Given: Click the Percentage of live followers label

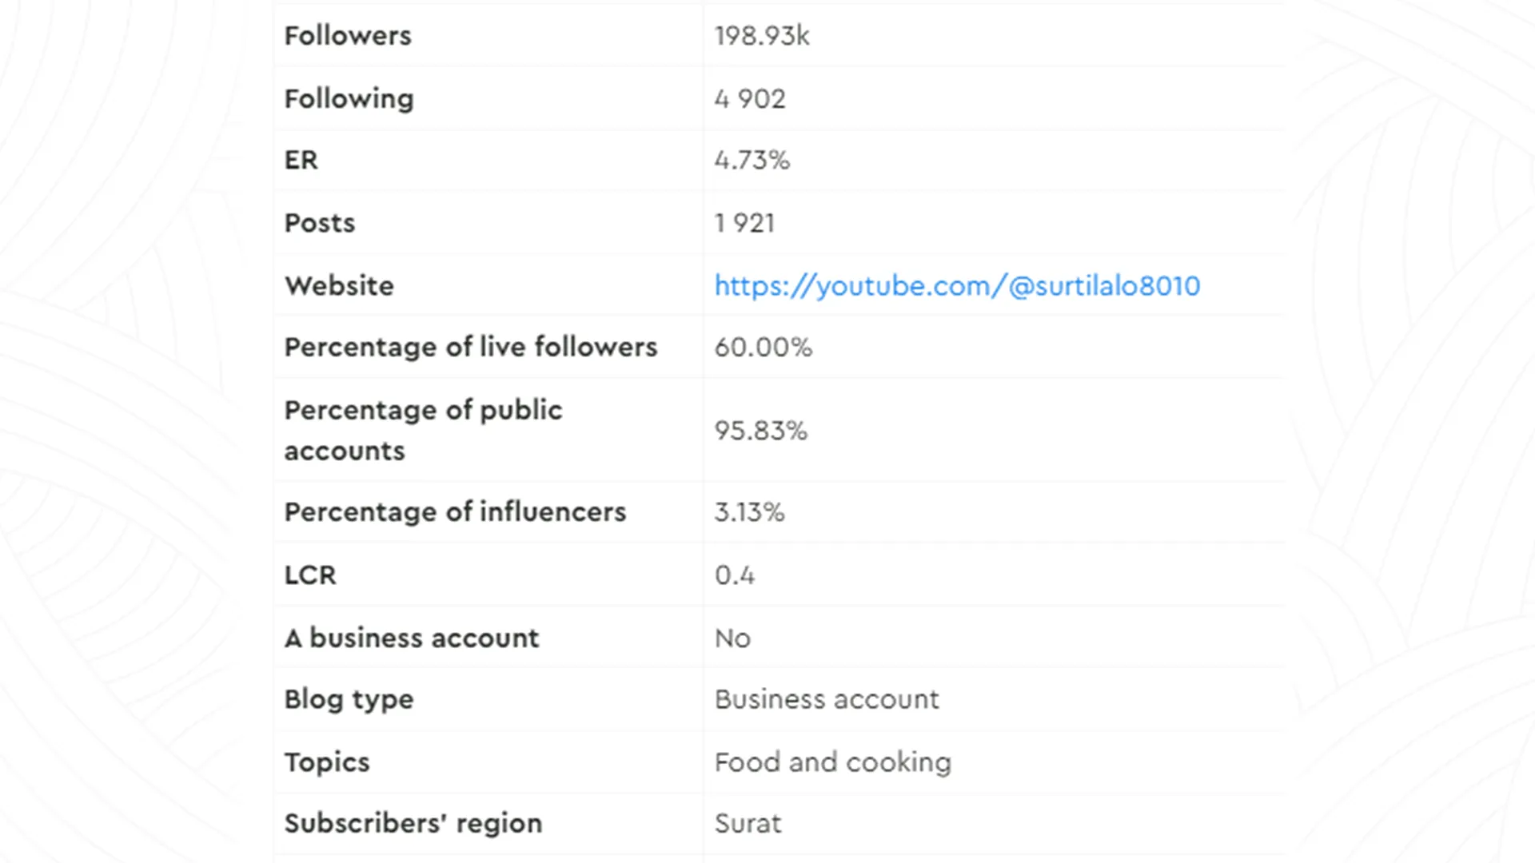Looking at the screenshot, I should 471,348.
